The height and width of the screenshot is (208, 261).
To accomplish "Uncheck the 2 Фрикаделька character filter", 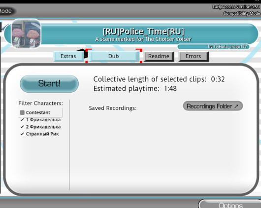I will 40,127.
